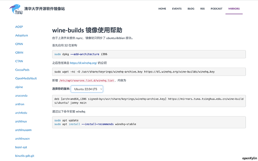Click the /etc/apt/sources.list.d/winehq.list inline path
Image resolution: width=258 pixels, height=161 pixels.
coord(86,80)
